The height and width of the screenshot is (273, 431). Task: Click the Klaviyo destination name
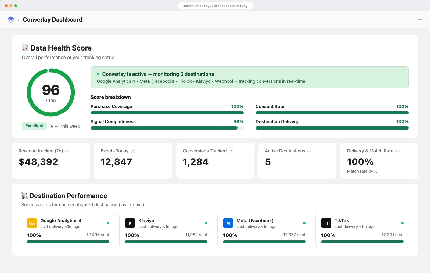tap(146, 221)
